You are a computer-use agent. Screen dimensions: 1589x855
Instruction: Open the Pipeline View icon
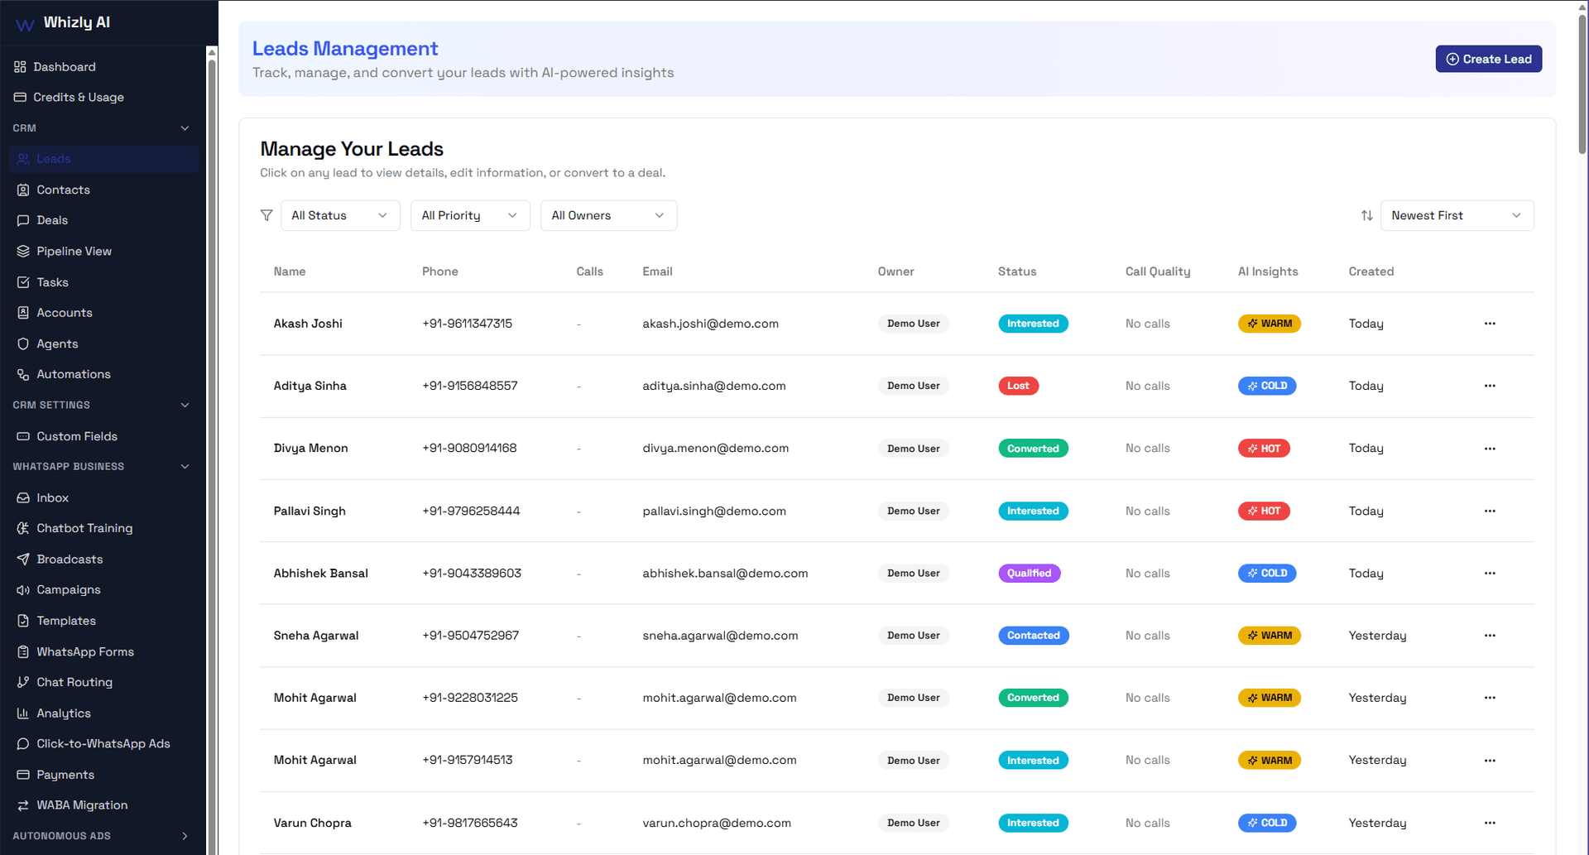point(22,251)
